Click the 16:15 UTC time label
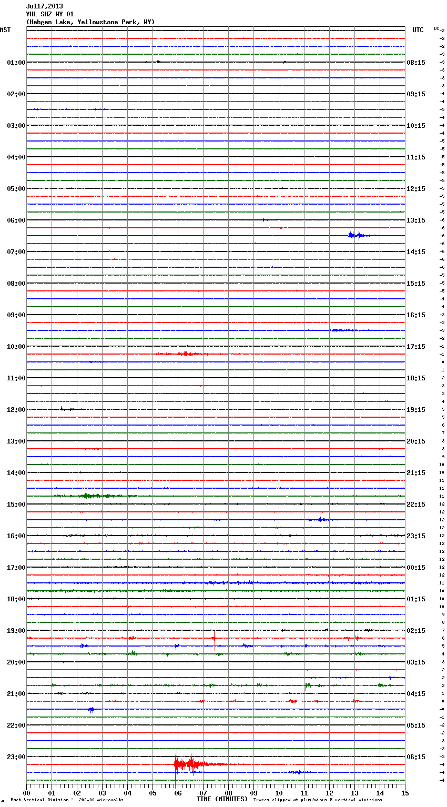 416,315
